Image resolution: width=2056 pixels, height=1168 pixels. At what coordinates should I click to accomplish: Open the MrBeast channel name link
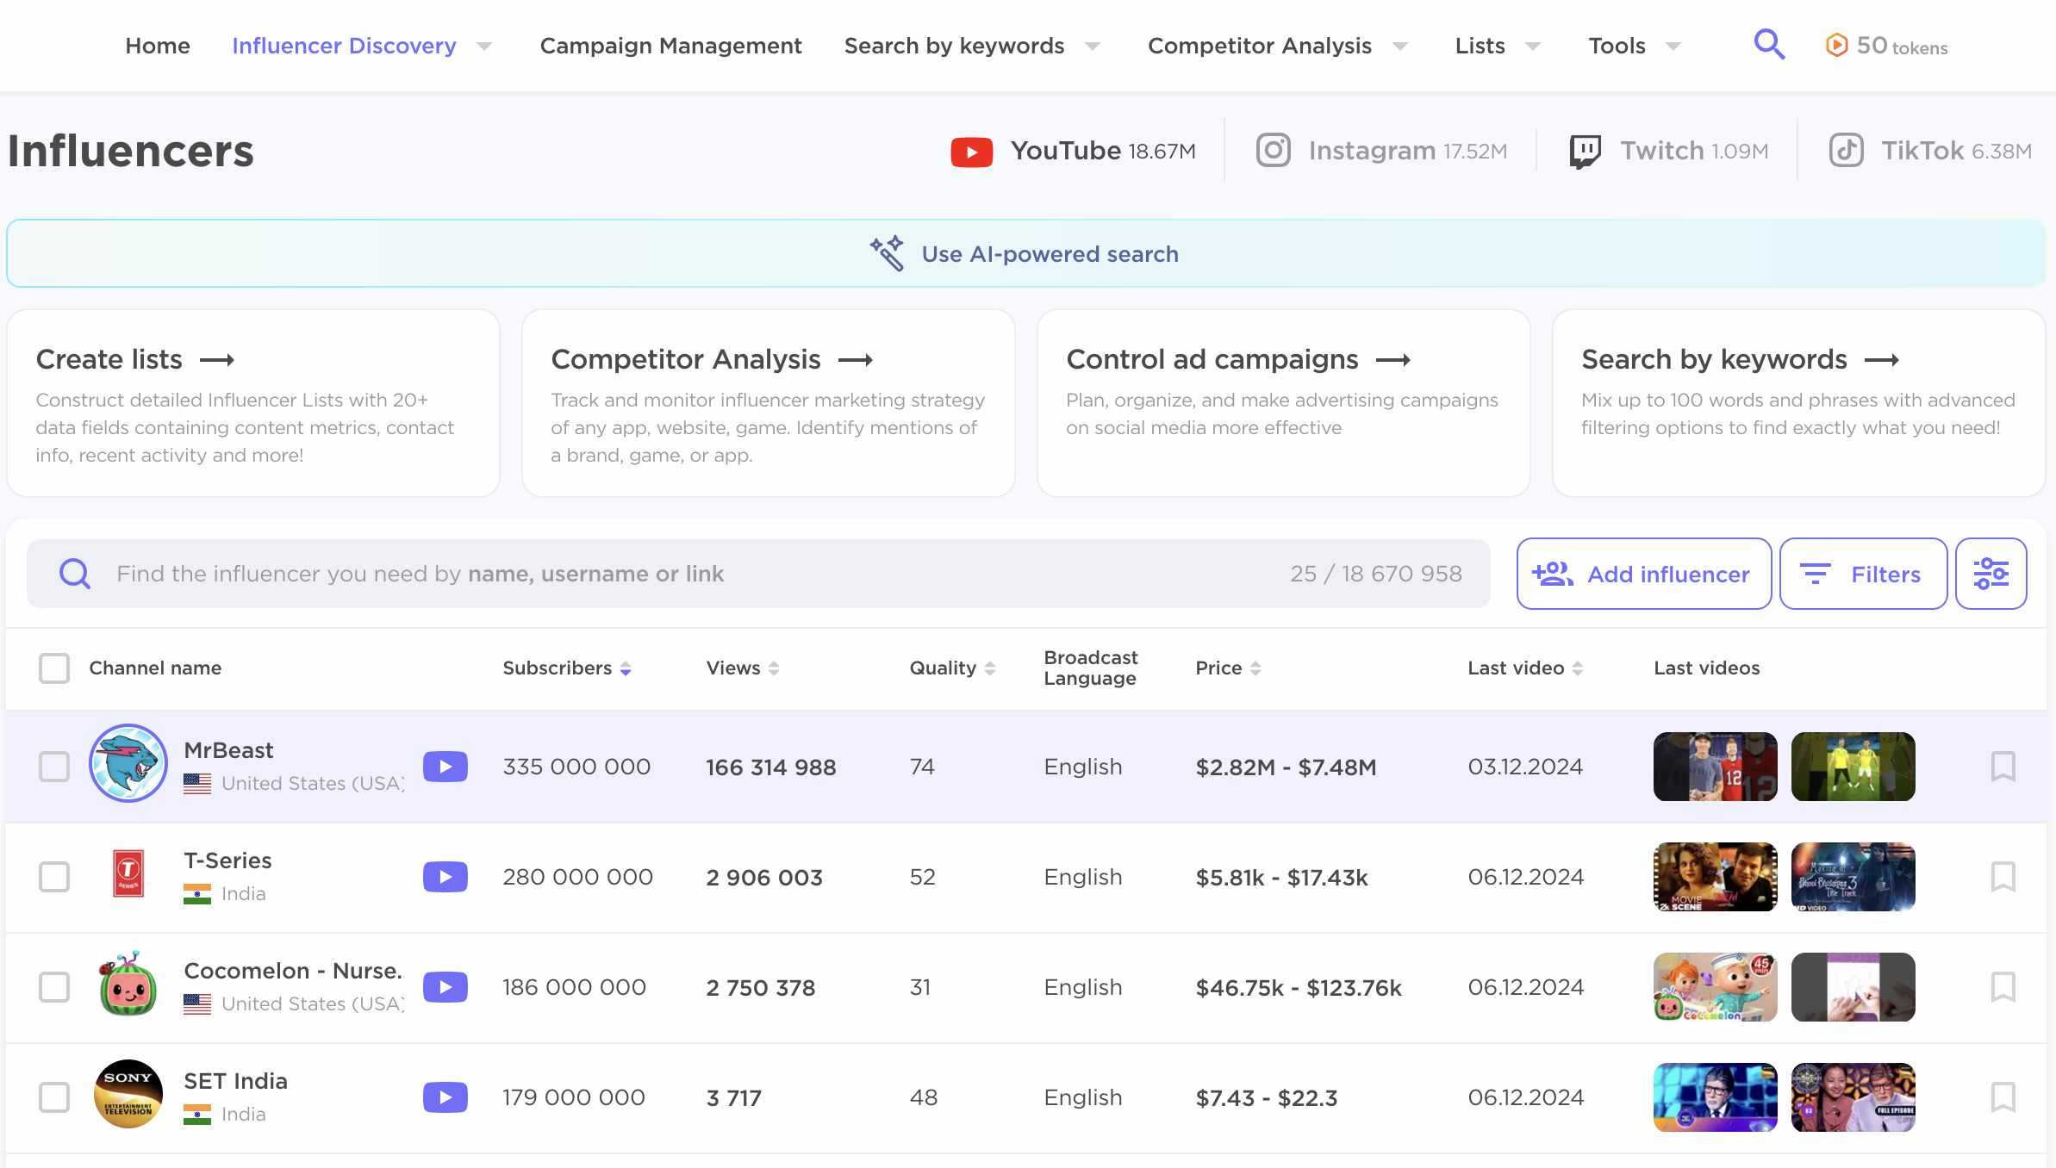(x=228, y=750)
